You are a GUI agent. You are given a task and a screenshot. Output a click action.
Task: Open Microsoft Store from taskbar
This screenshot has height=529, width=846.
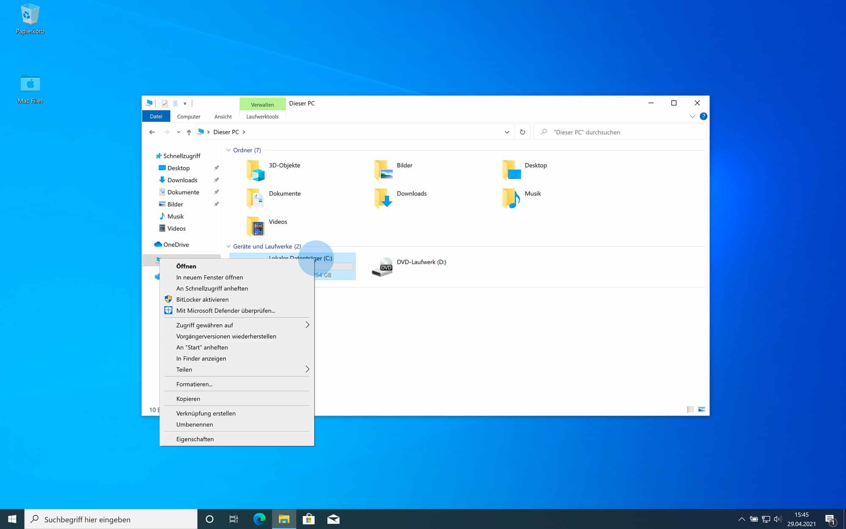click(309, 519)
